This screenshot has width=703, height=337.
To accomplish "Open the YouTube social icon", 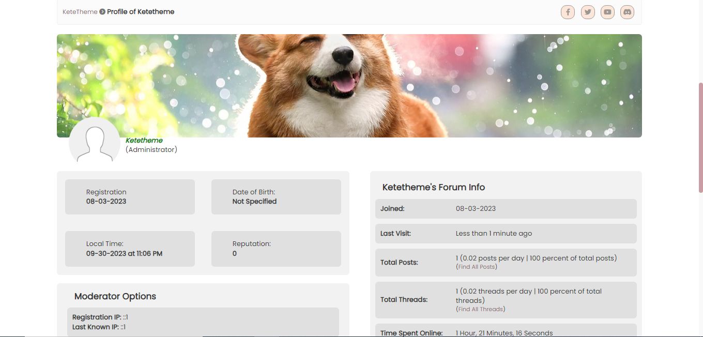I will (607, 12).
